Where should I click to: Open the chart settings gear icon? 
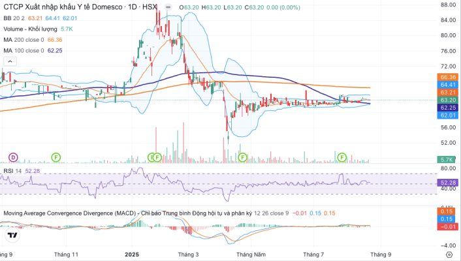tap(449, 254)
